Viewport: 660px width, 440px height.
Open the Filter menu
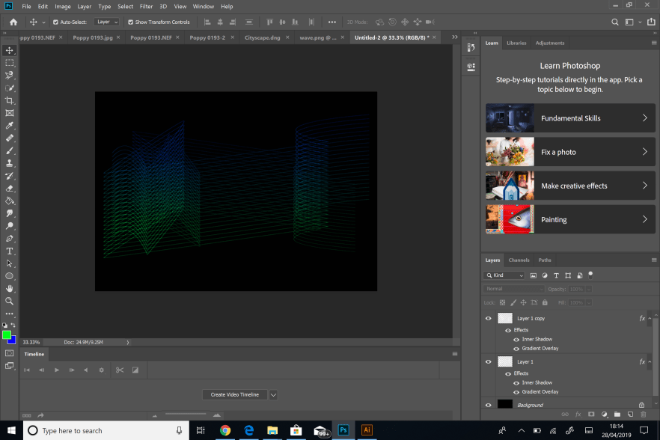(146, 6)
